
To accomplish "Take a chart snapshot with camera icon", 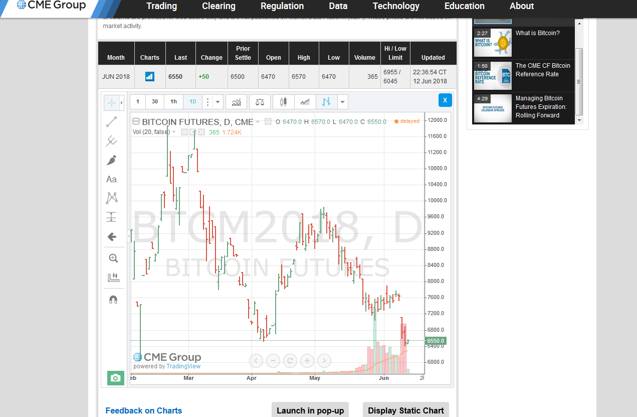I will (116, 378).
